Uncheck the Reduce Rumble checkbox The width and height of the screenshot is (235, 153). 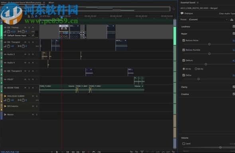pyautogui.click(x=184, y=50)
